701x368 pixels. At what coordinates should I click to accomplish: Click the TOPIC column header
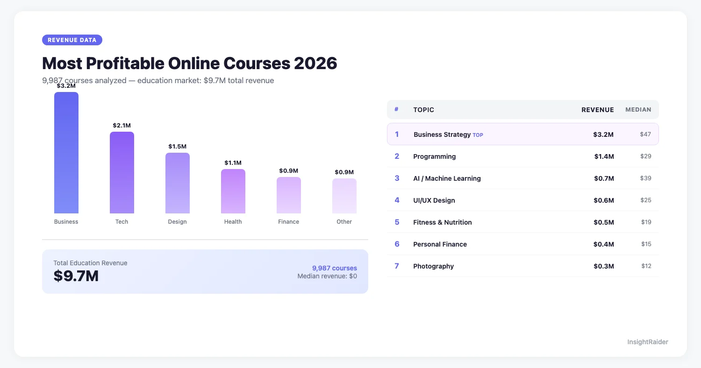click(x=423, y=109)
